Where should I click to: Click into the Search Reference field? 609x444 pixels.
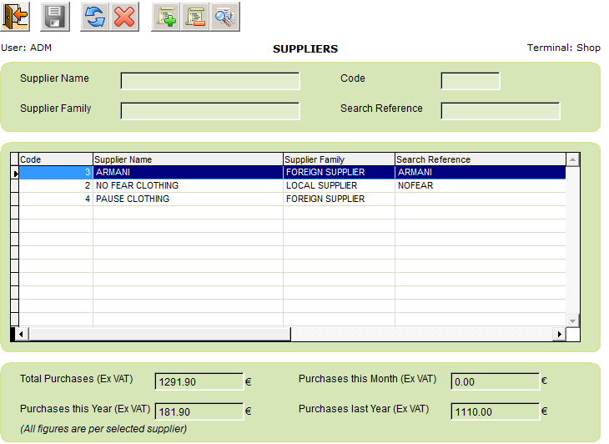pyautogui.click(x=500, y=111)
